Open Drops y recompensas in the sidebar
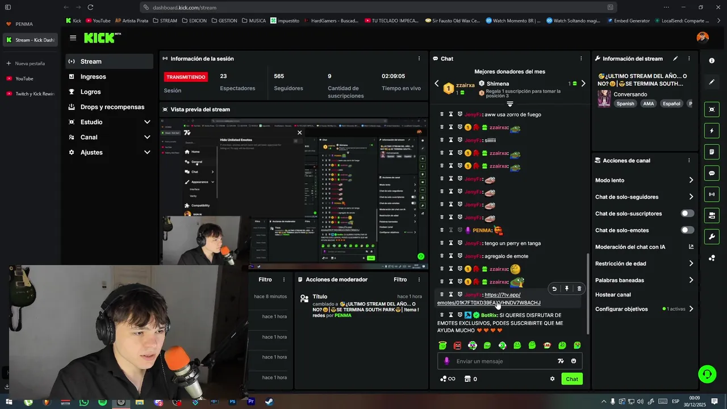Viewport: 727px width, 409px height. point(108,107)
